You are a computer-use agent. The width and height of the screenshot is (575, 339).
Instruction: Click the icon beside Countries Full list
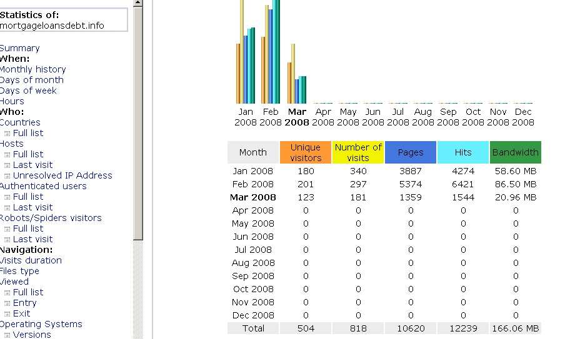7,134
